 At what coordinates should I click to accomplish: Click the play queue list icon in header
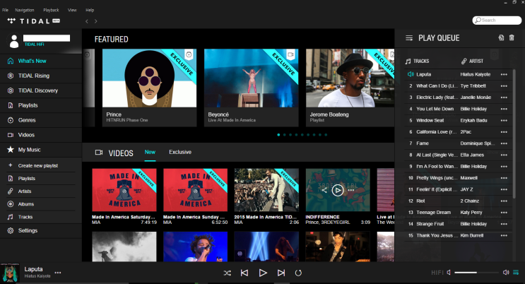tap(409, 38)
